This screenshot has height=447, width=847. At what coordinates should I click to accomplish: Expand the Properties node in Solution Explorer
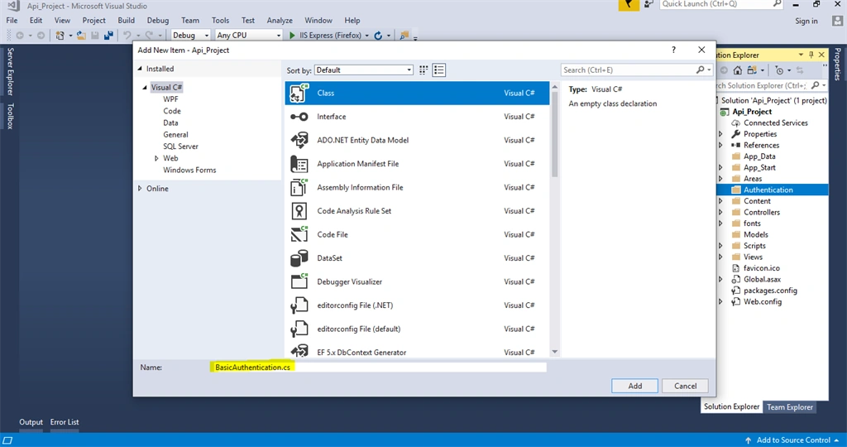720,134
